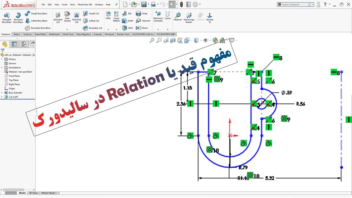The image size is (352, 198).
Task: Select the Boundary Cut tool
Action: click(x=93, y=28)
